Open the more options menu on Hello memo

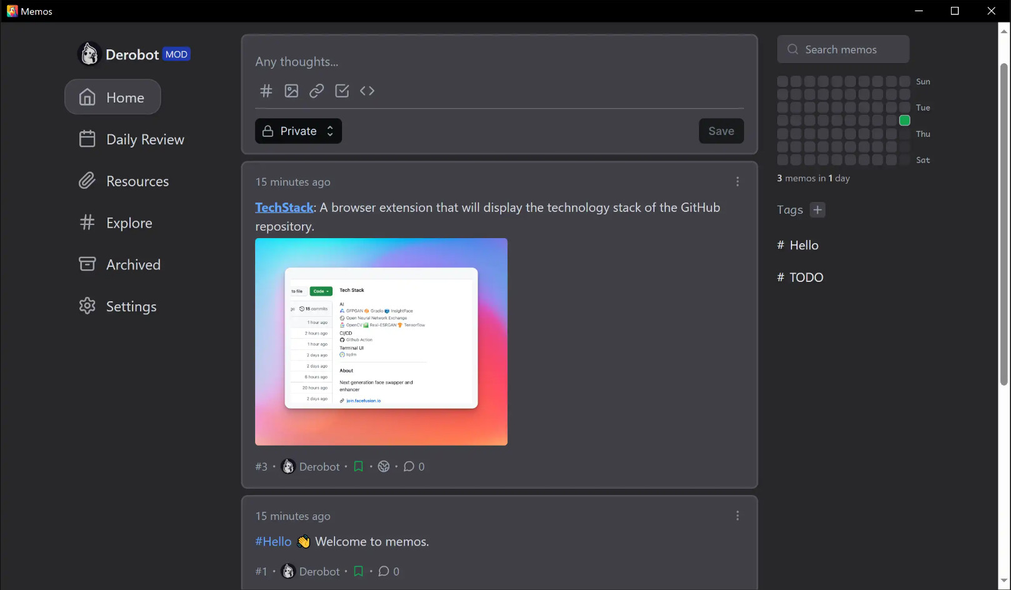tap(738, 516)
